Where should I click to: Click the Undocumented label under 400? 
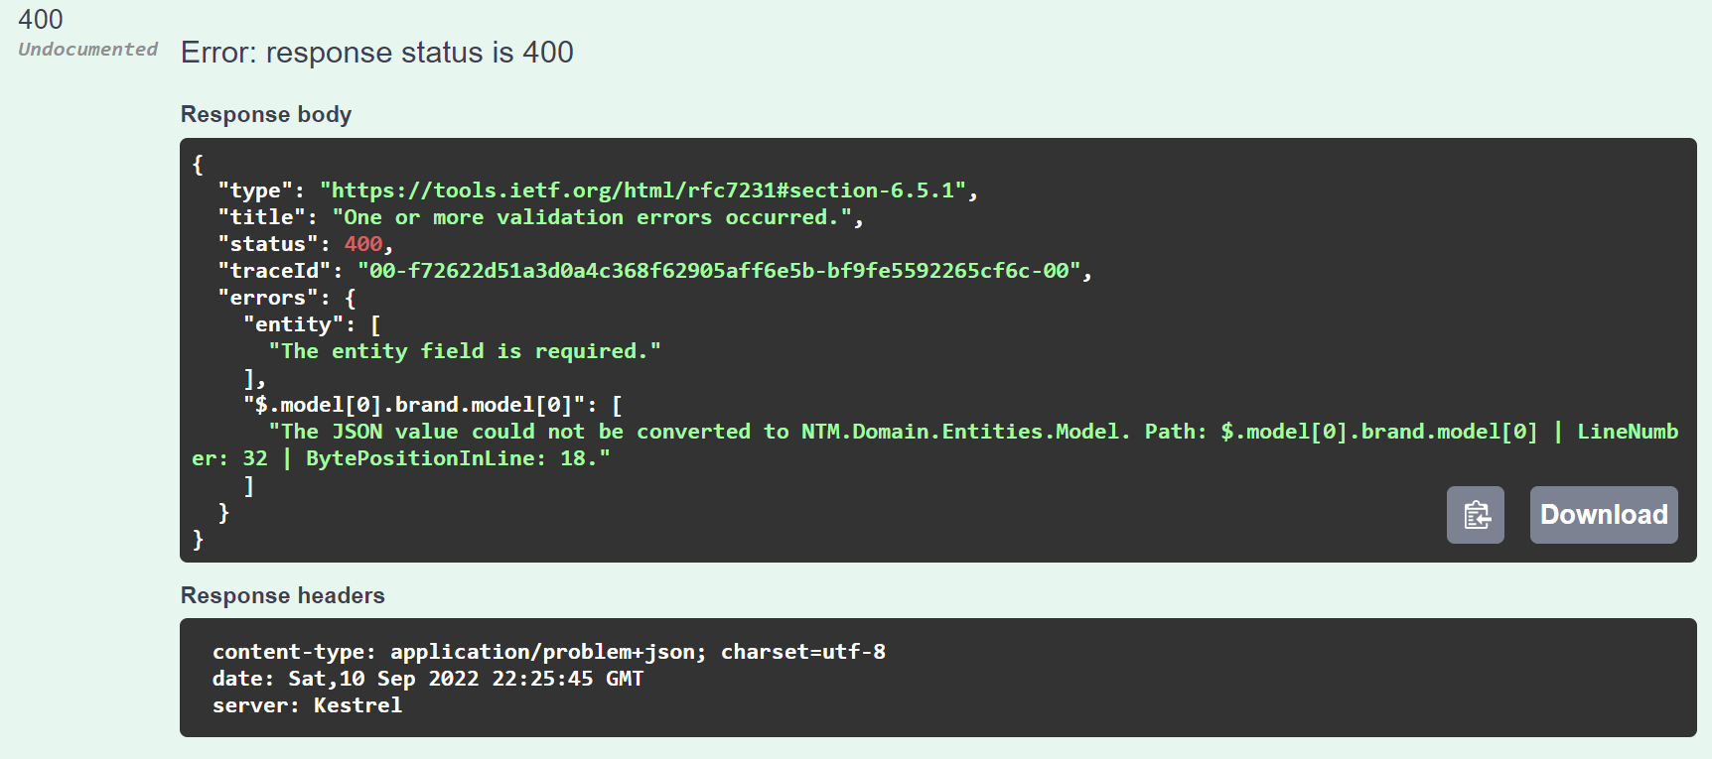click(87, 50)
